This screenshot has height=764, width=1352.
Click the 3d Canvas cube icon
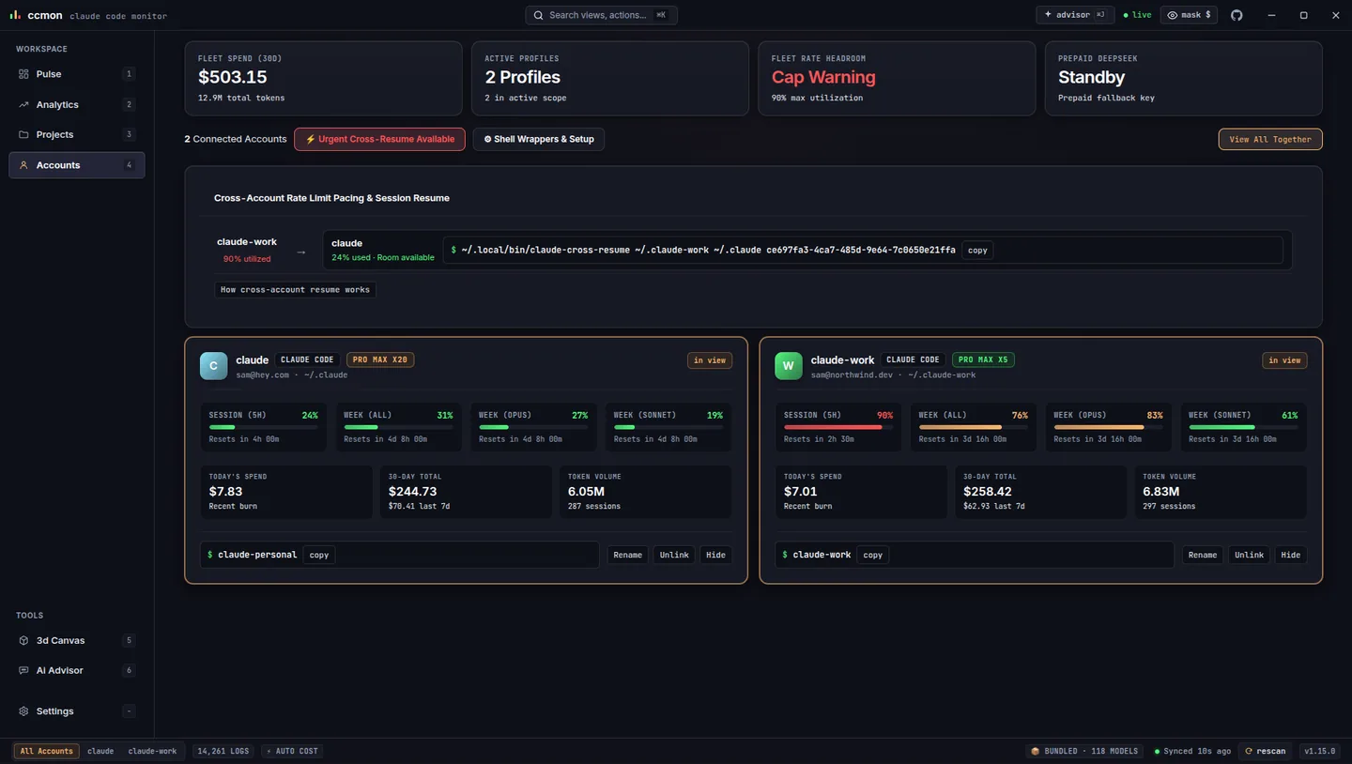(x=23, y=641)
